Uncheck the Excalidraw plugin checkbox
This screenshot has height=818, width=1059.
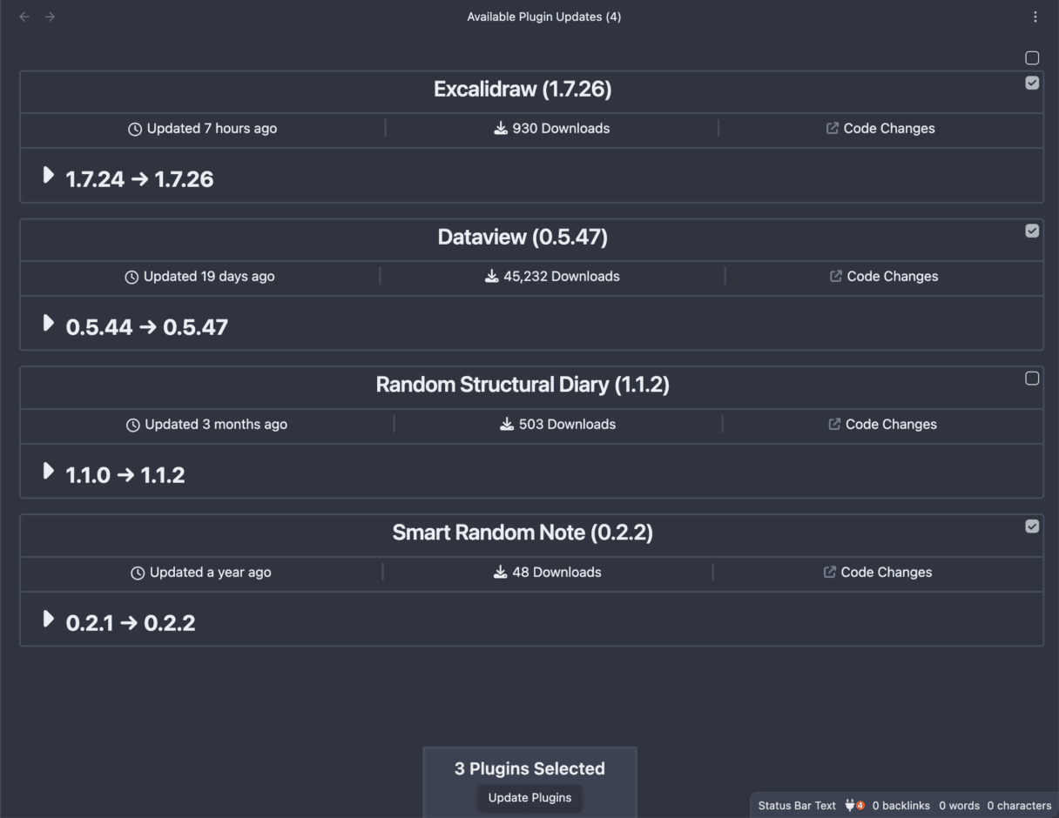pyautogui.click(x=1032, y=83)
